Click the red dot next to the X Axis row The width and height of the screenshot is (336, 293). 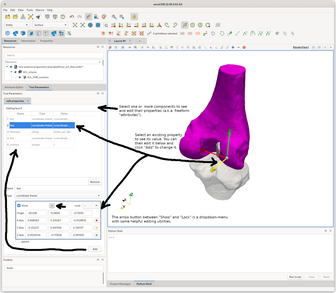pos(96,220)
